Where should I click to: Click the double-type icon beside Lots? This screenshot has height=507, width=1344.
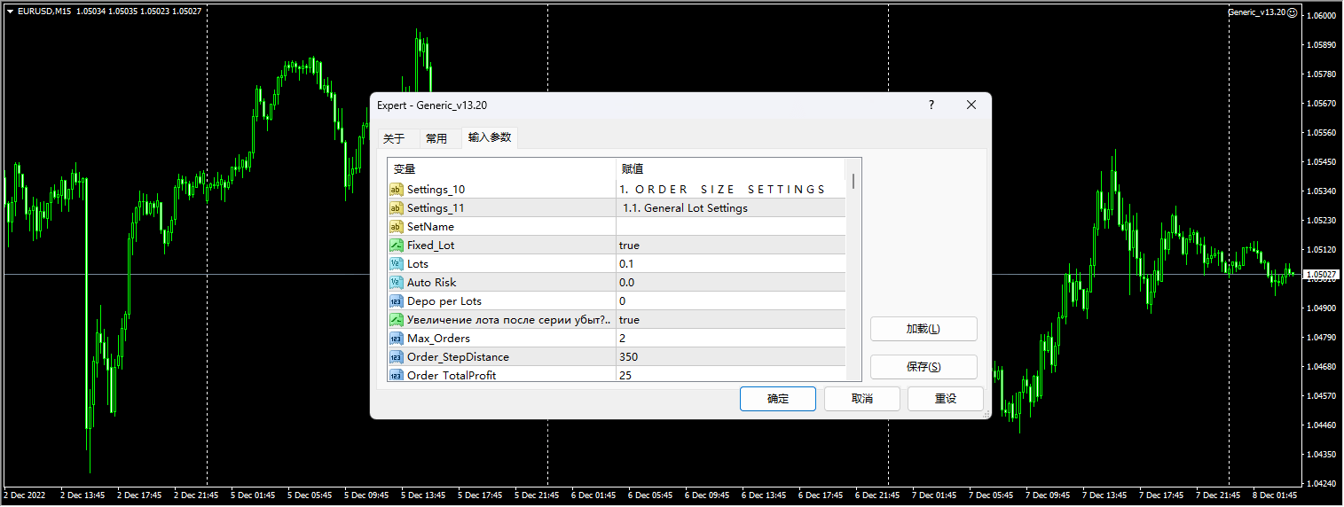point(397,263)
